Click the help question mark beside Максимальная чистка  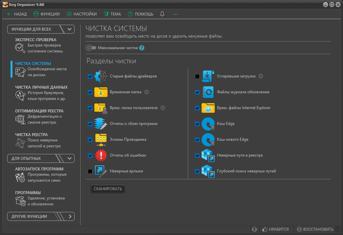pyautogui.click(x=142, y=48)
